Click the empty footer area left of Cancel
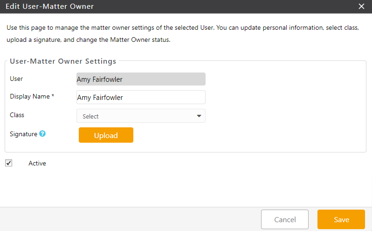Screen dimensions: 372x231 131,219
